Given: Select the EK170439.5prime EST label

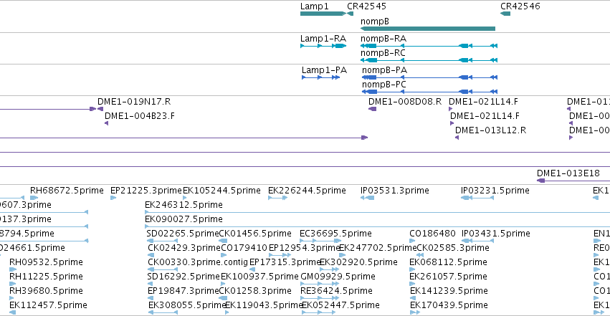Looking at the screenshot, I should (x=449, y=305).
